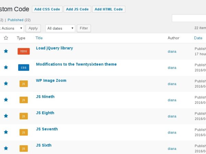206x154 pixels.
Task: Click the star column header icon
Action: tap(5, 38)
